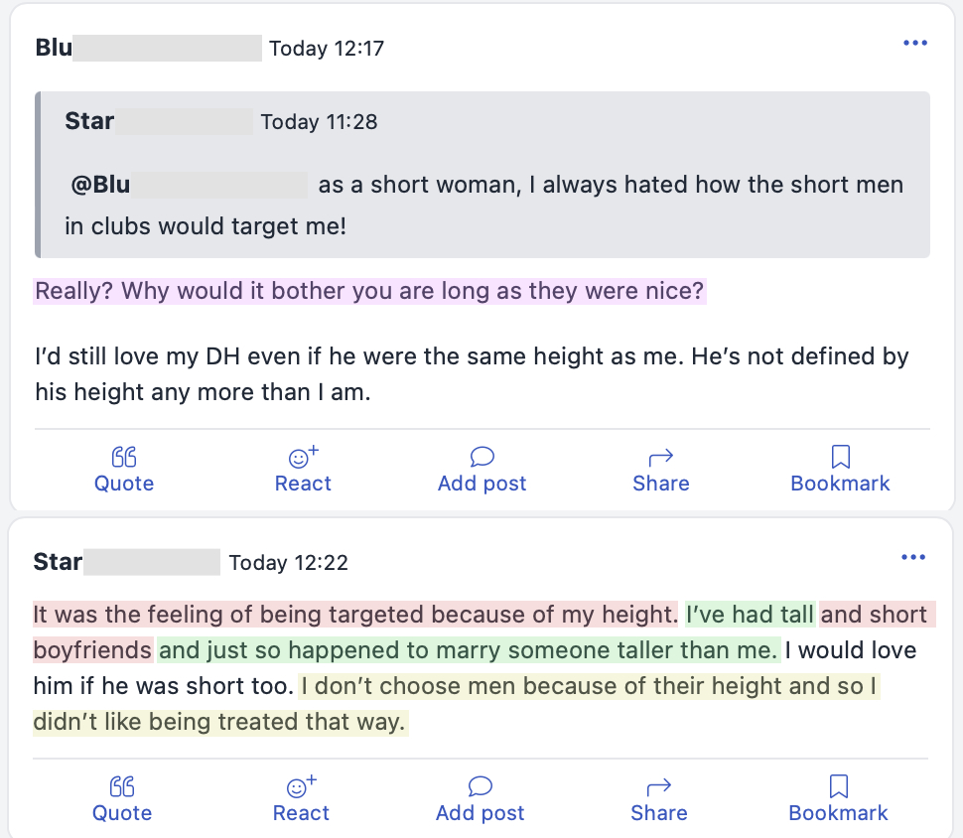Select the Quote icon on Blu's post
The height and width of the screenshot is (838, 963).
[123, 456]
